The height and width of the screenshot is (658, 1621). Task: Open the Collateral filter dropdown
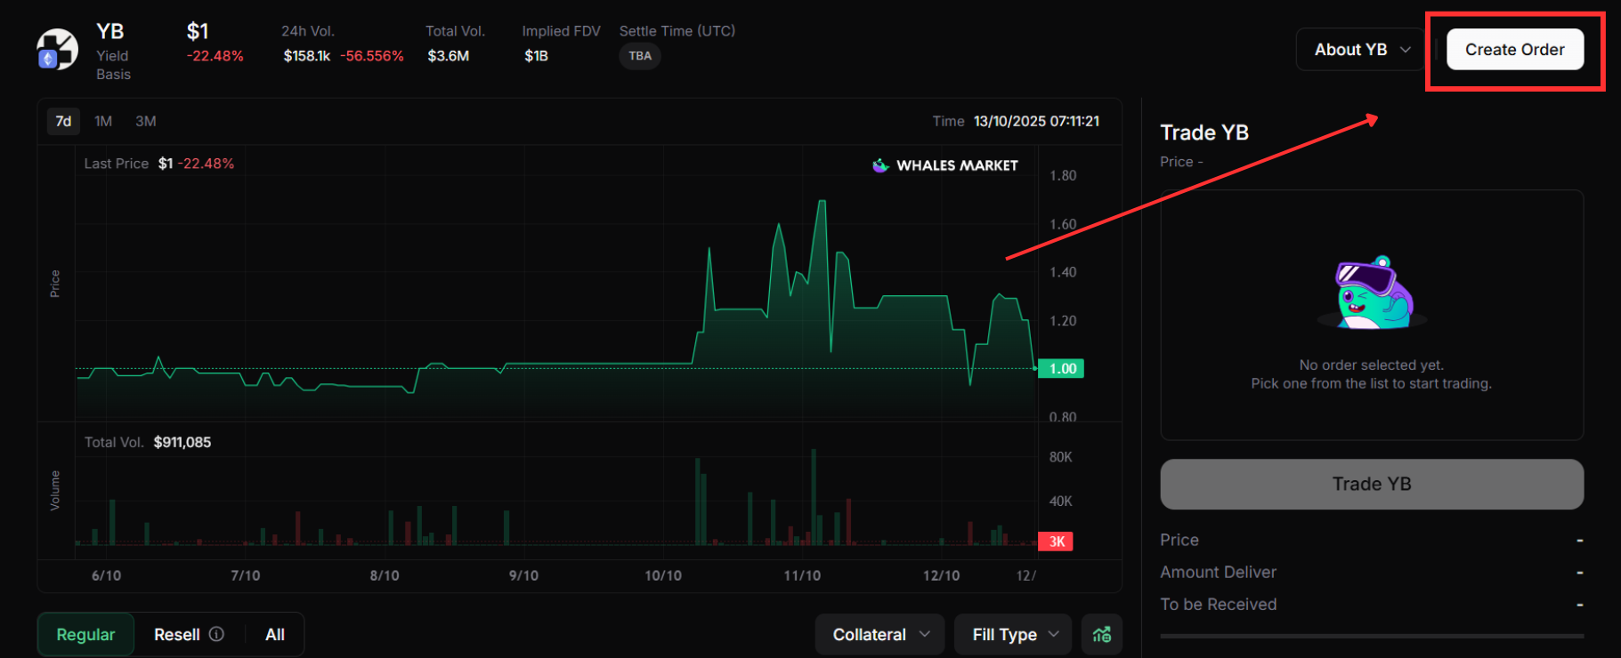tap(879, 634)
